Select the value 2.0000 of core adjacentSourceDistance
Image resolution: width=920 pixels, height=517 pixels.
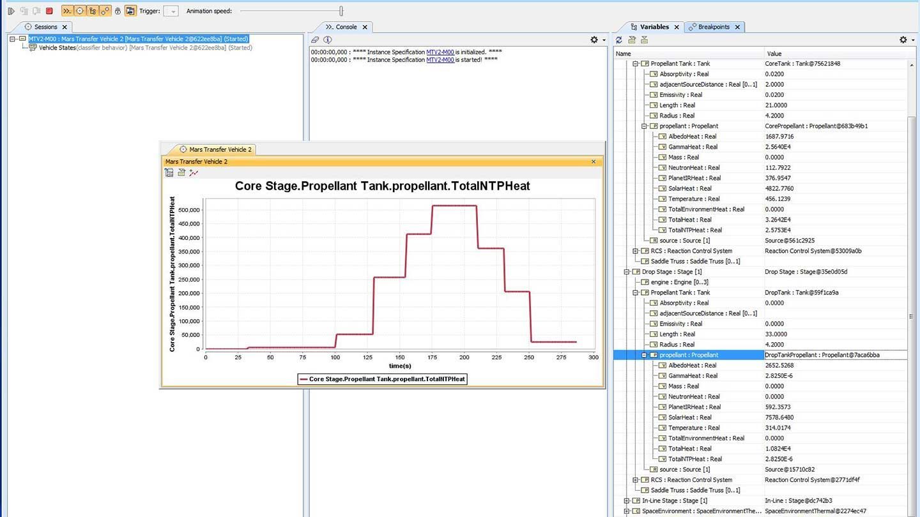[x=774, y=85]
